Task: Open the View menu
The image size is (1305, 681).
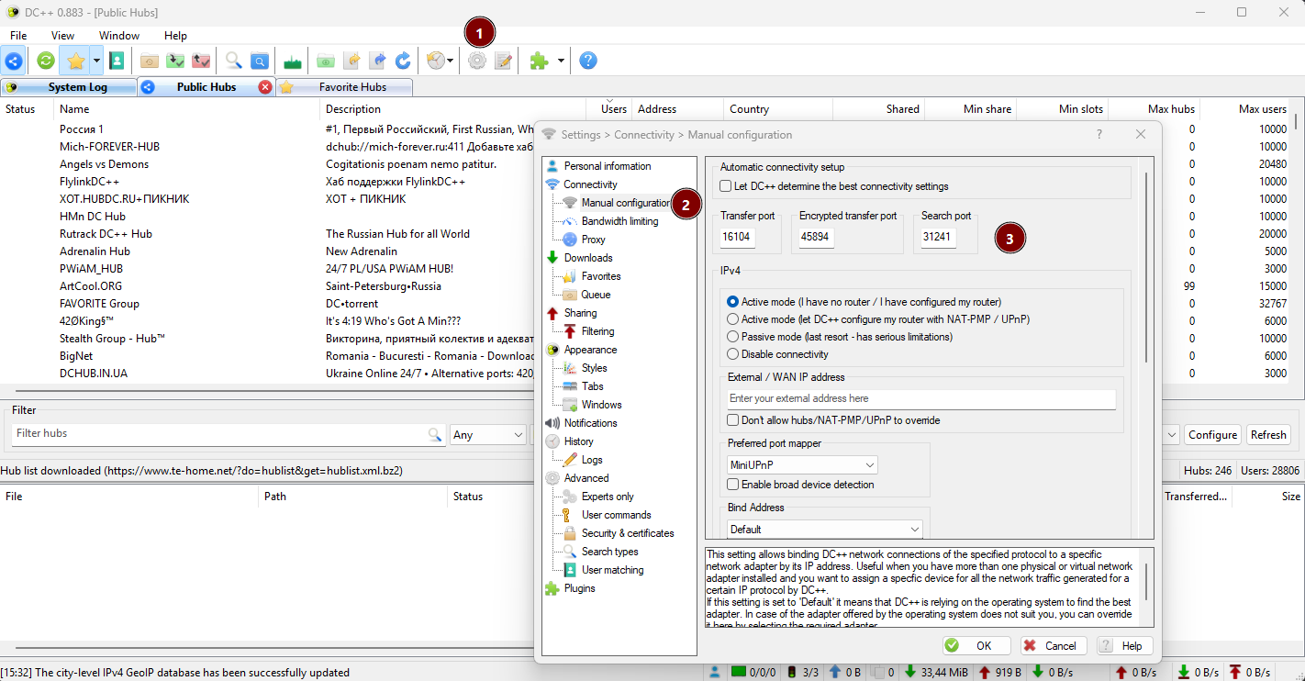Action: pyautogui.click(x=63, y=36)
